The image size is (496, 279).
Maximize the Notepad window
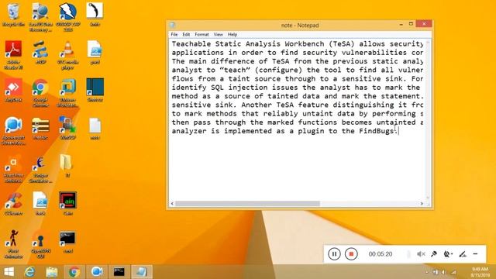[411, 24]
